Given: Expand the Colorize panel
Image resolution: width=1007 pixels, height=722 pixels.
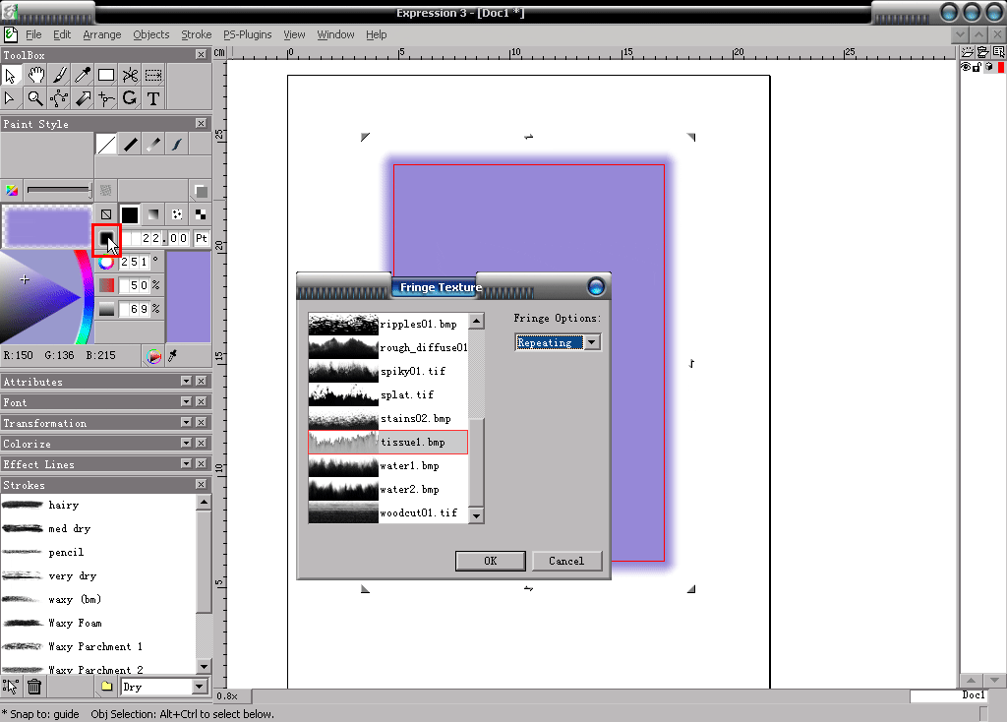Looking at the screenshot, I should click(x=186, y=443).
